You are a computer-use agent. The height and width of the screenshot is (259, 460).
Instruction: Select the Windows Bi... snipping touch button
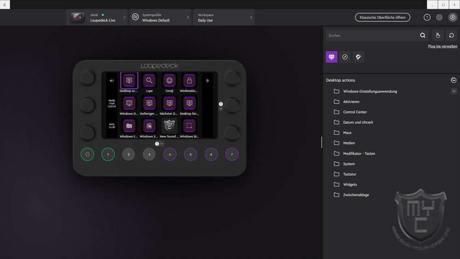coord(189,126)
